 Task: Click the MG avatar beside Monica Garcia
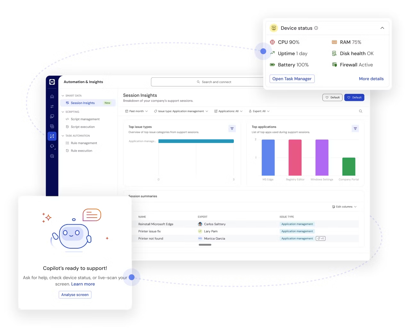[200, 238]
